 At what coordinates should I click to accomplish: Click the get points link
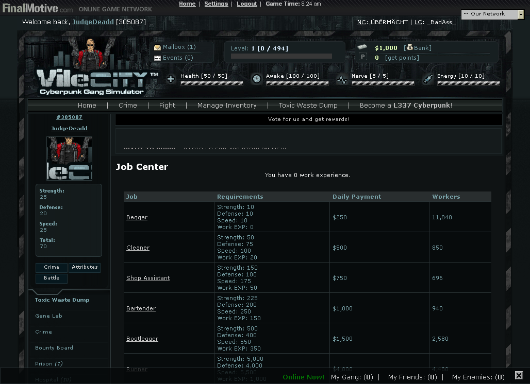pyautogui.click(x=402, y=58)
